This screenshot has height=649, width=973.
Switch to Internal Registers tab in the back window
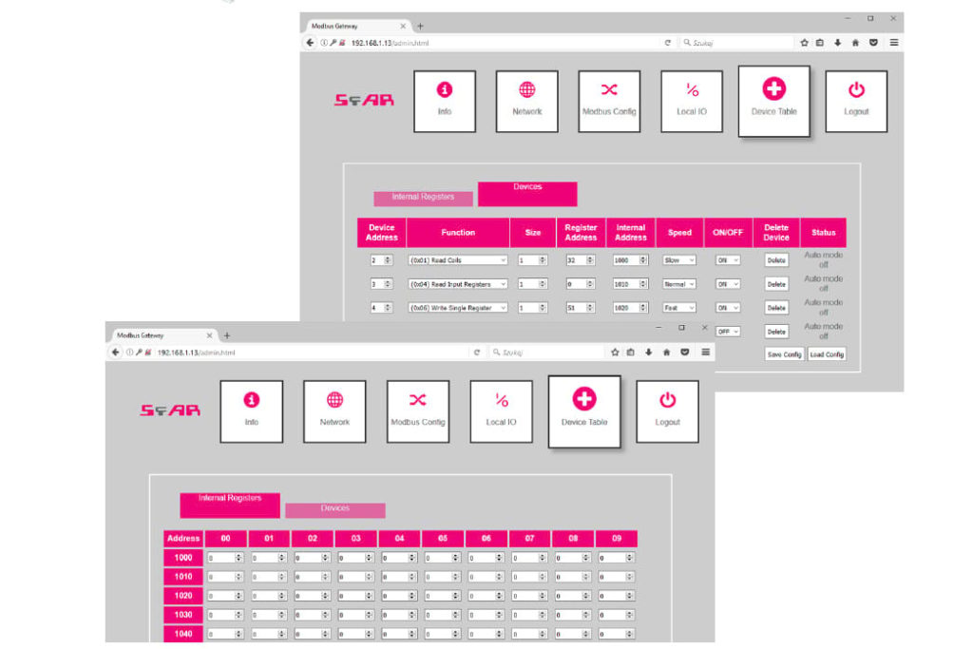[x=423, y=198]
